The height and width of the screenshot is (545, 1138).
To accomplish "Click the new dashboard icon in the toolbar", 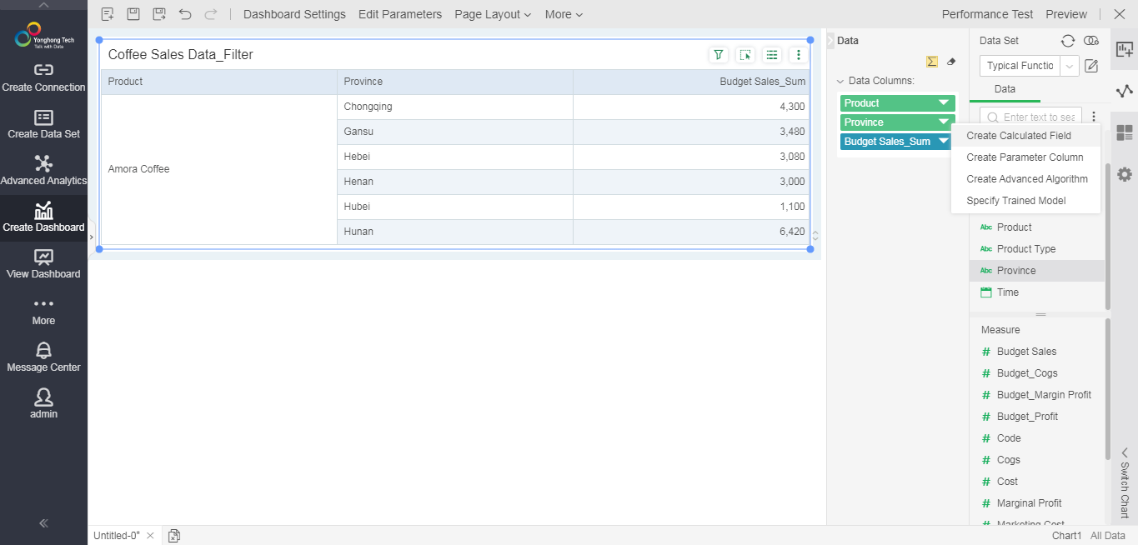I will click(x=108, y=14).
